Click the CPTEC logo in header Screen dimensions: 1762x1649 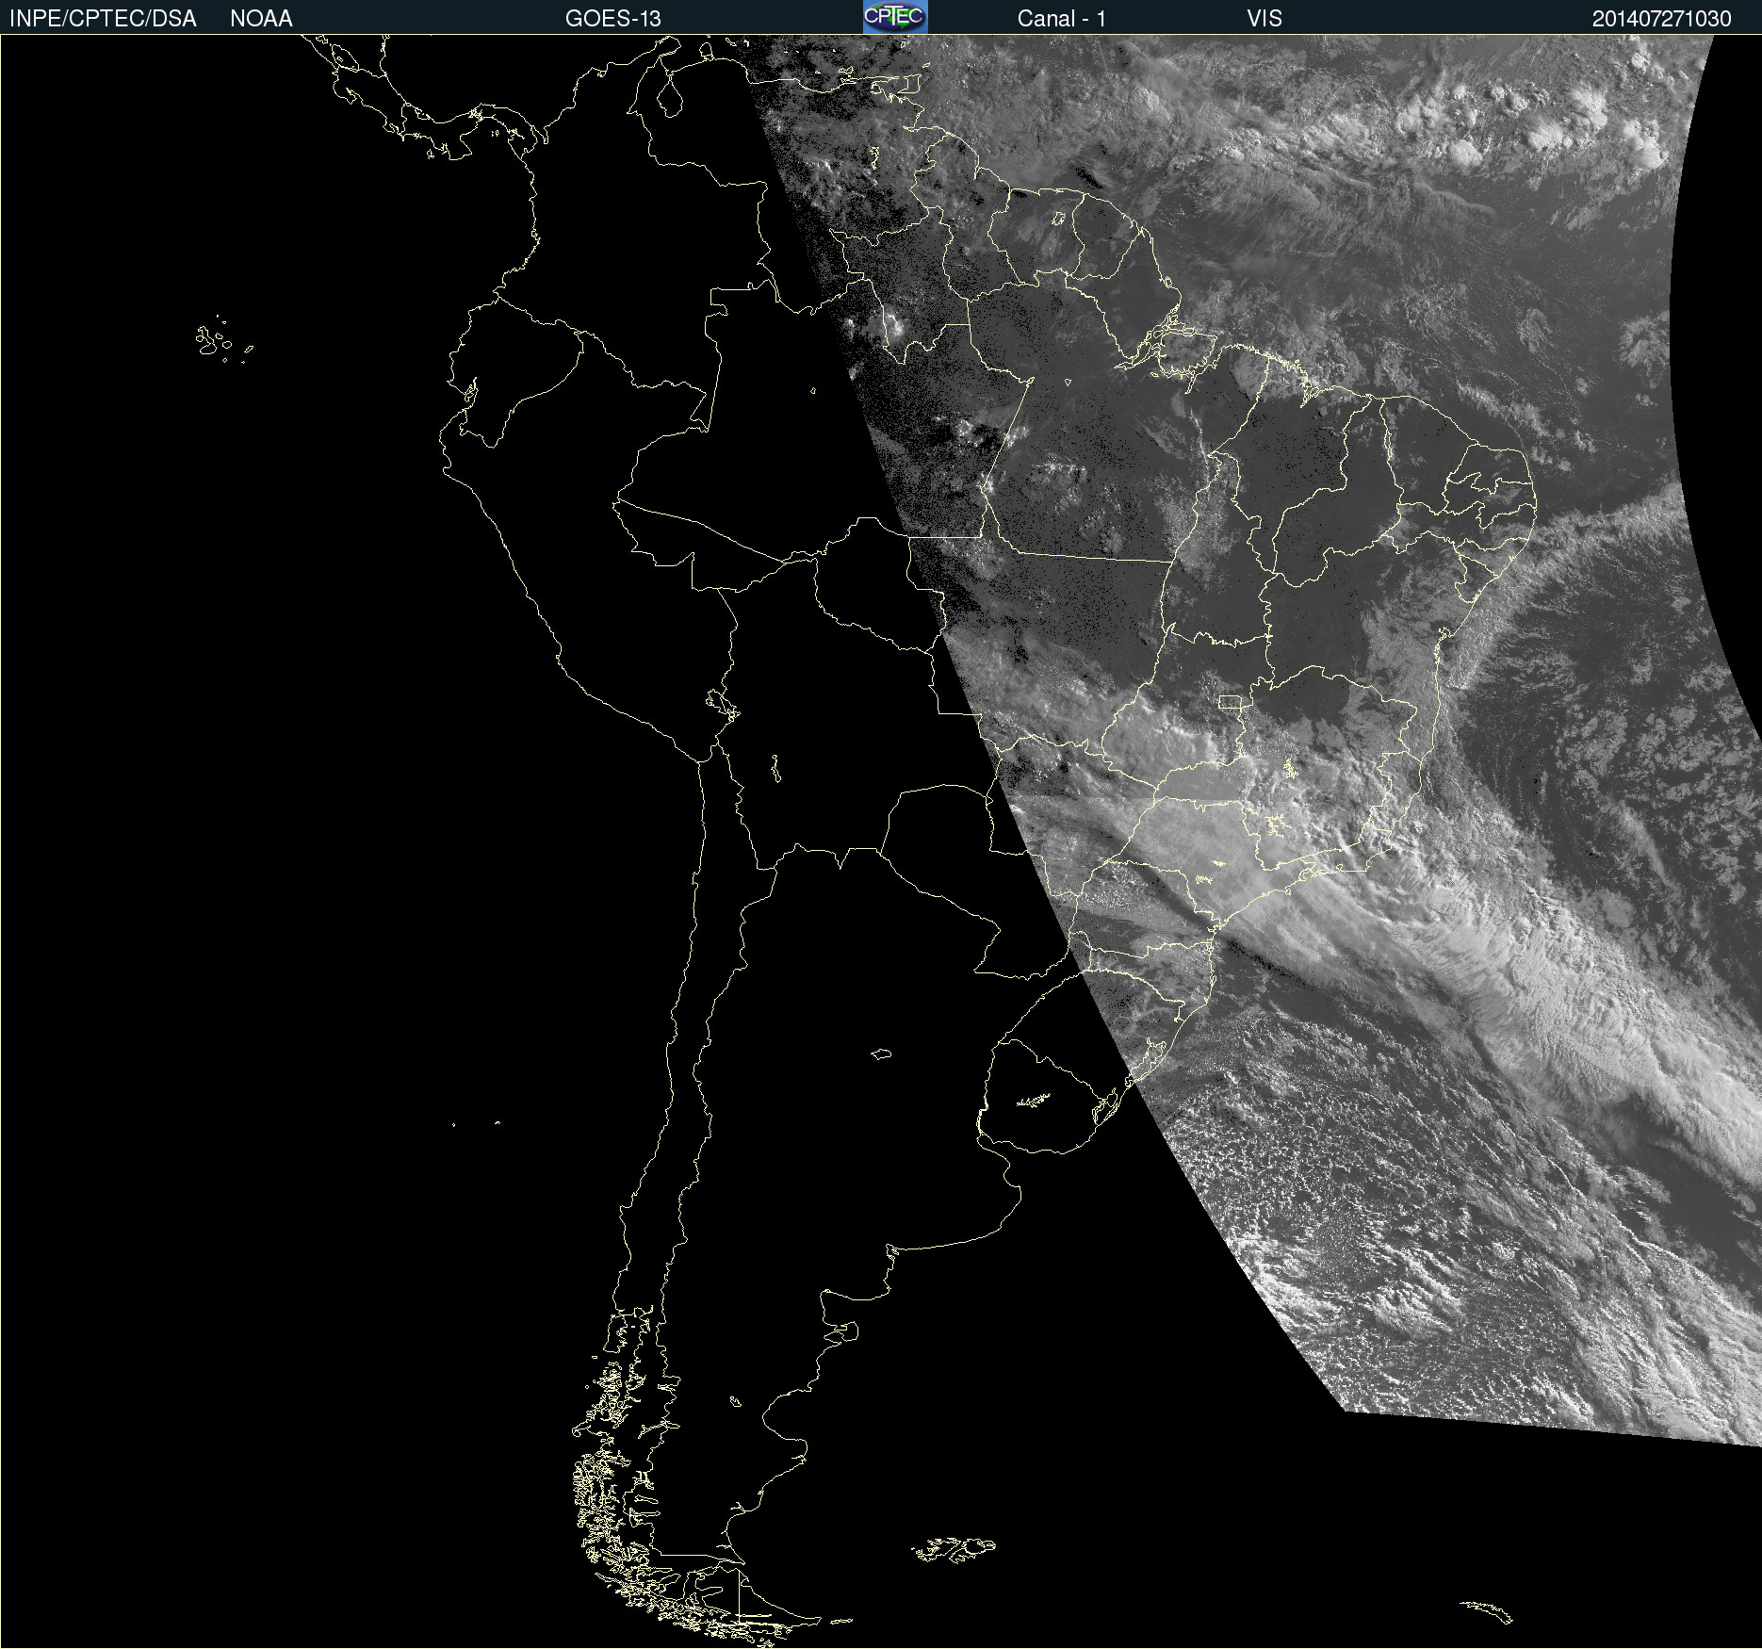pos(894,17)
